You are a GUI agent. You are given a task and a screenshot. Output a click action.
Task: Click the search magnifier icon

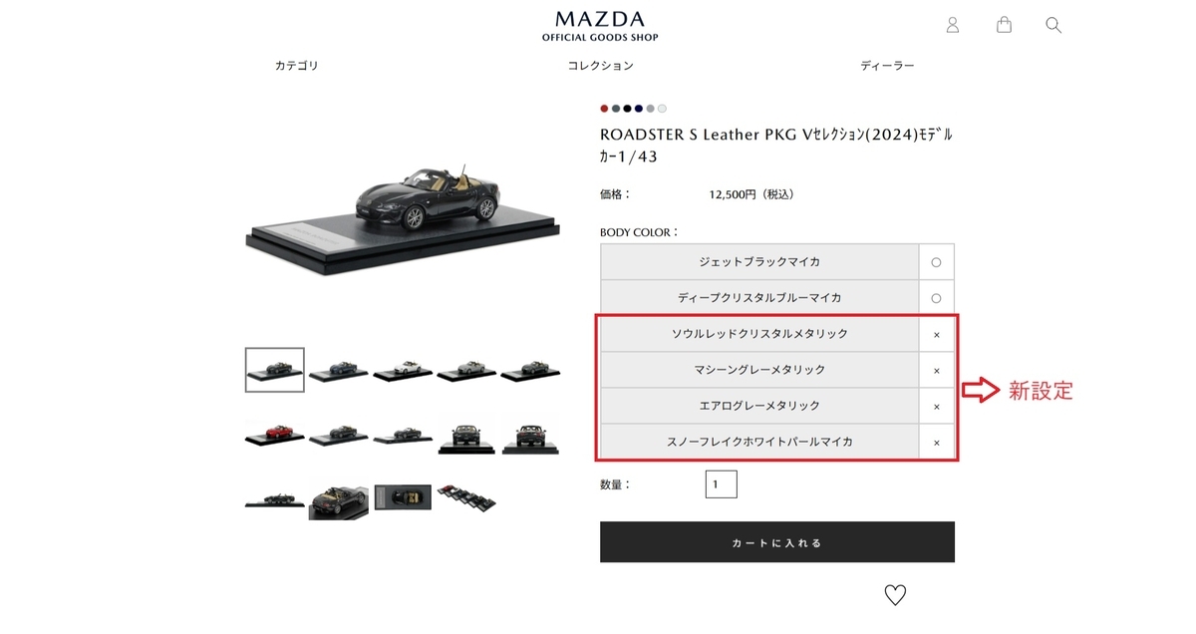pos(1053,25)
